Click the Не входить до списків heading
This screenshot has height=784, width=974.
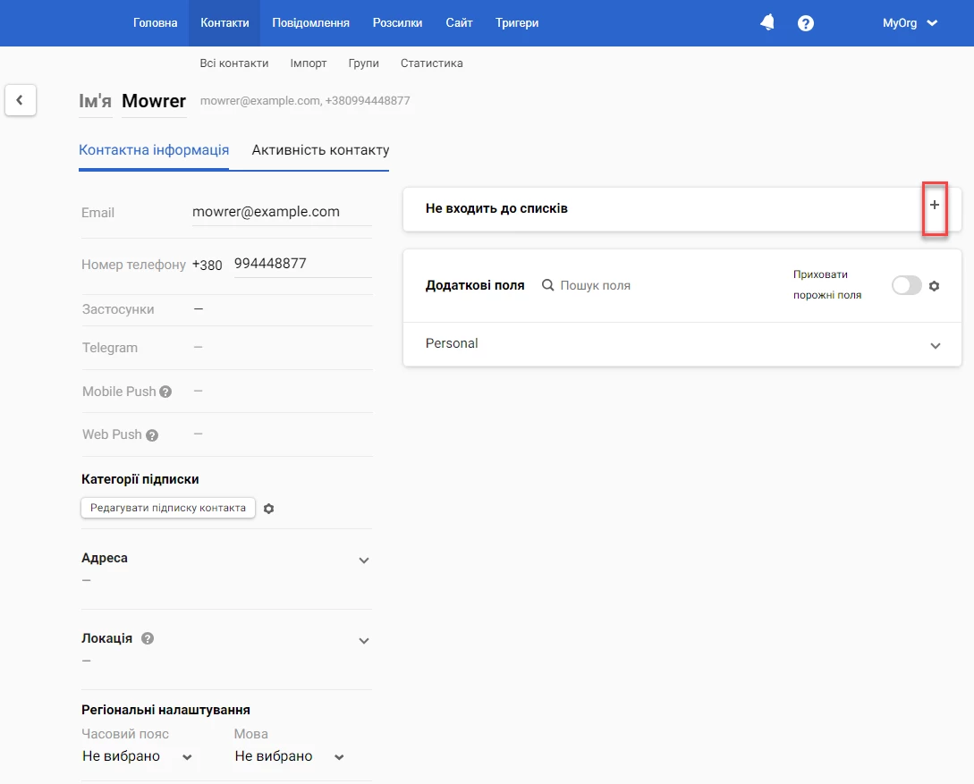(496, 208)
